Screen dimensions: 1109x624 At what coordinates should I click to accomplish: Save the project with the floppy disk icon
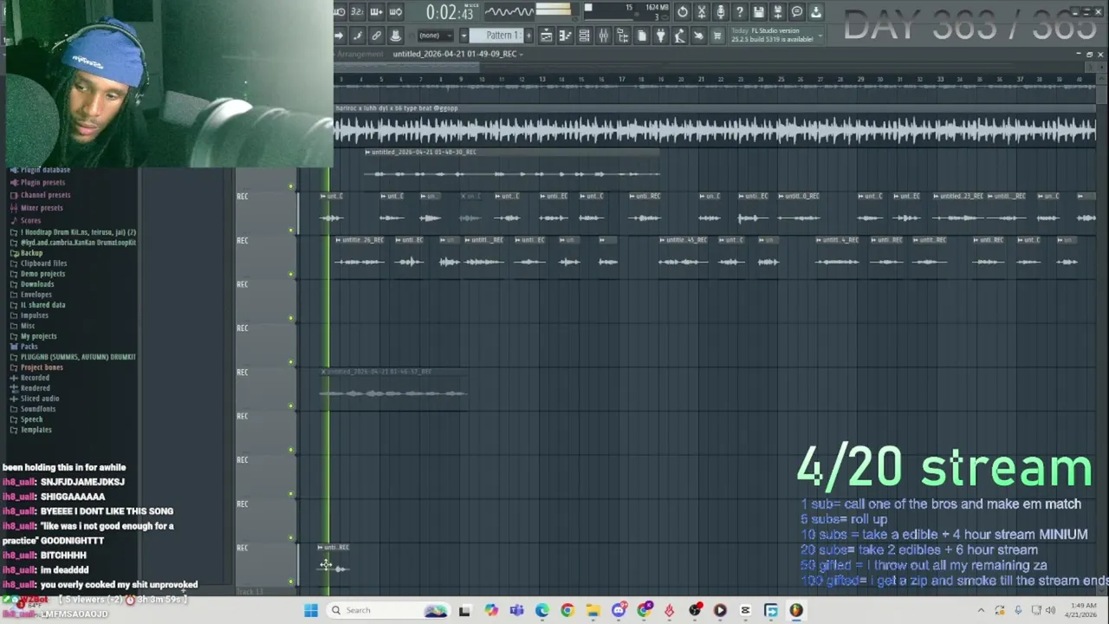[759, 12]
